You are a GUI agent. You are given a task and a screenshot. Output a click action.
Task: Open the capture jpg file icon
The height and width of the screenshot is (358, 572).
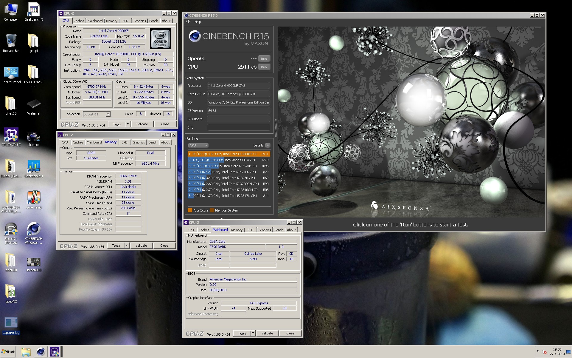tap(11, 325)
